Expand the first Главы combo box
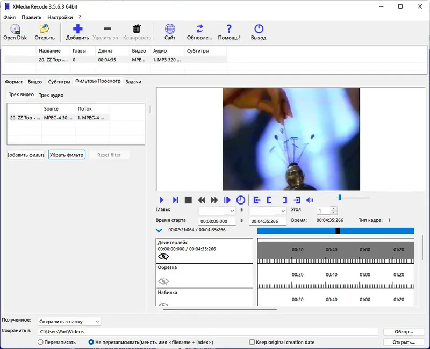430x349 pixels. pyautogui.click(x=217, y=211)
